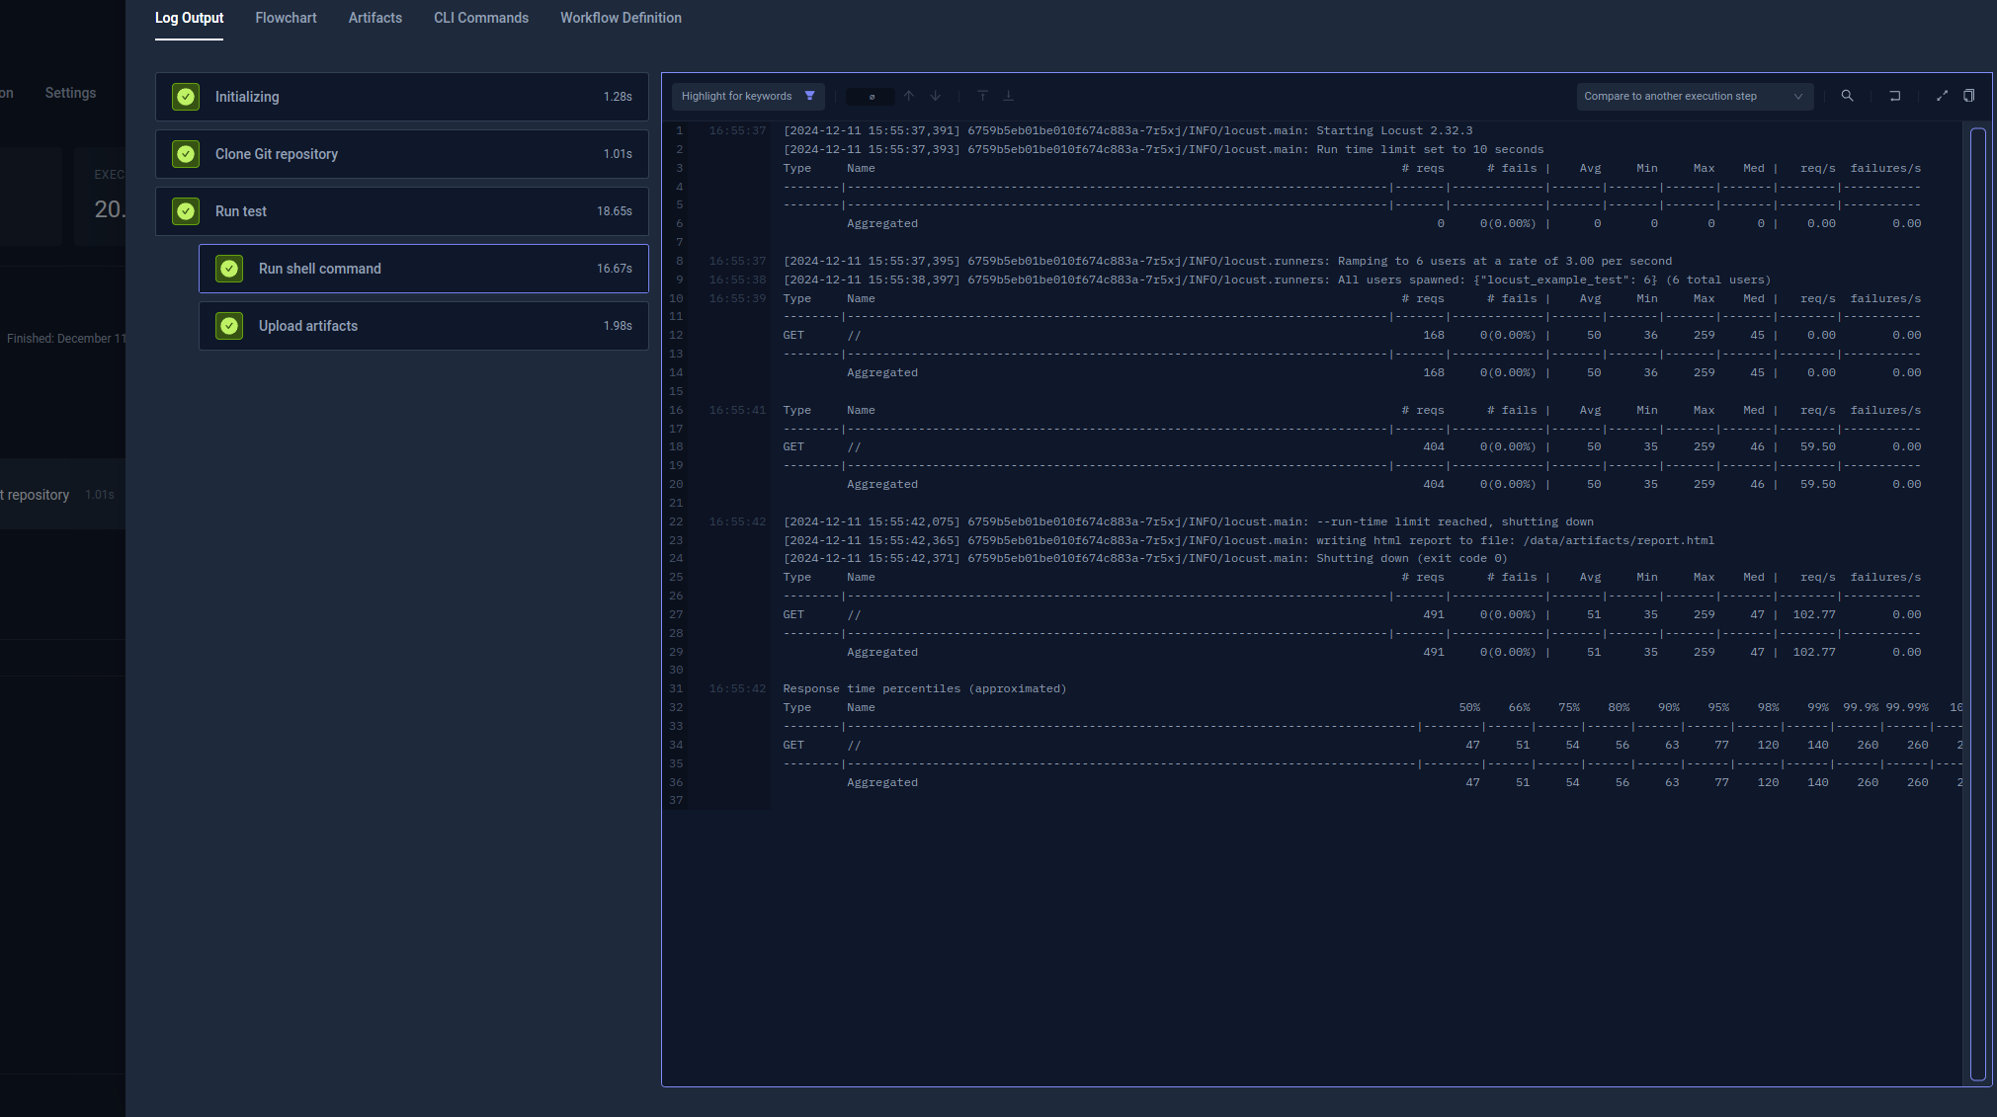This screenshot has height=1117, width=1997.
Task: Open the Workflow Definition tab
Action: tap(620, 18)
